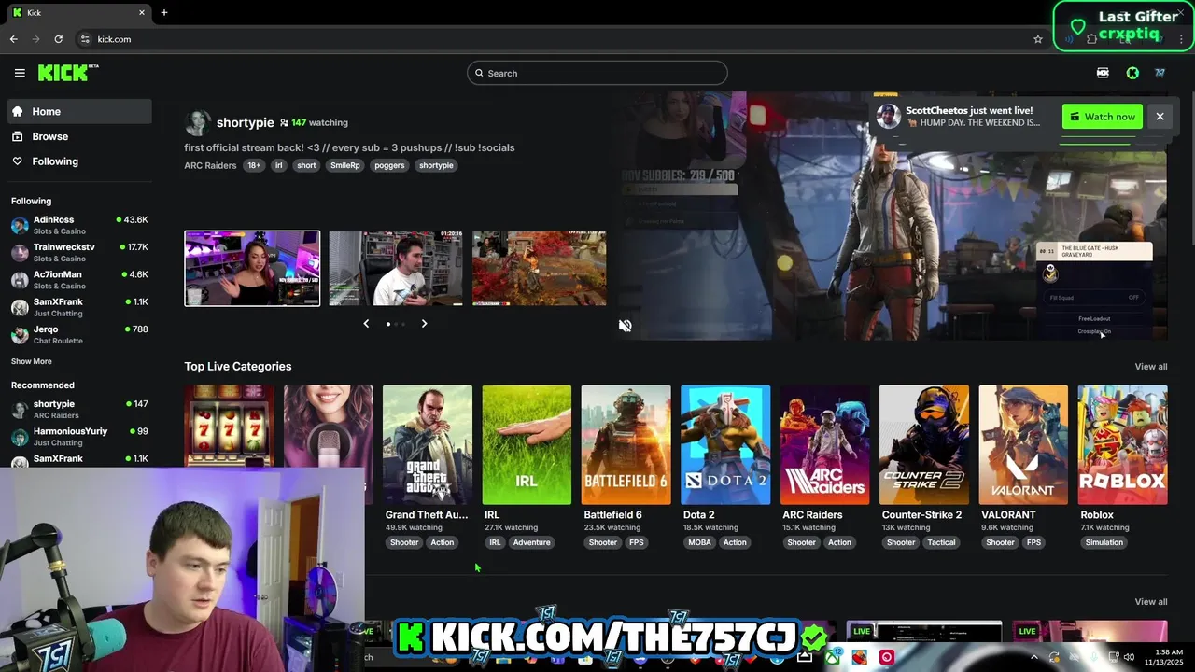Open Grand Theft Auto category cover
The height and width of the screenshot is (672, 1195).
428,445
